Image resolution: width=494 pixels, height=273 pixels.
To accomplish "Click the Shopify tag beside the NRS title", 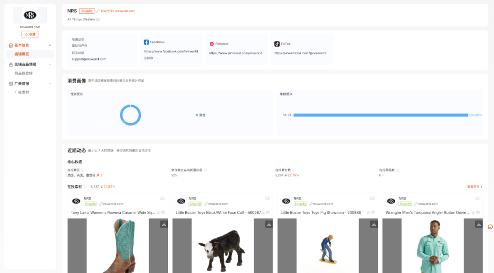I will [x=87, y=11].
